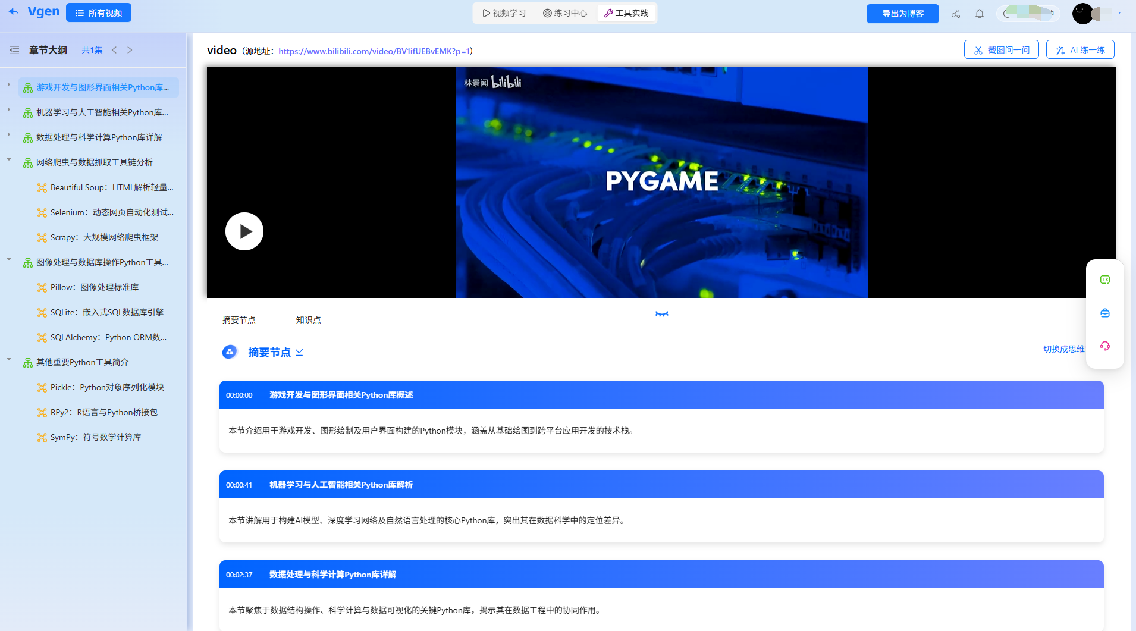This screenshot has height=631, width=1136.
Task: Click hierarchy icon beside 机器学习 chapter
Action: [28, 113]
